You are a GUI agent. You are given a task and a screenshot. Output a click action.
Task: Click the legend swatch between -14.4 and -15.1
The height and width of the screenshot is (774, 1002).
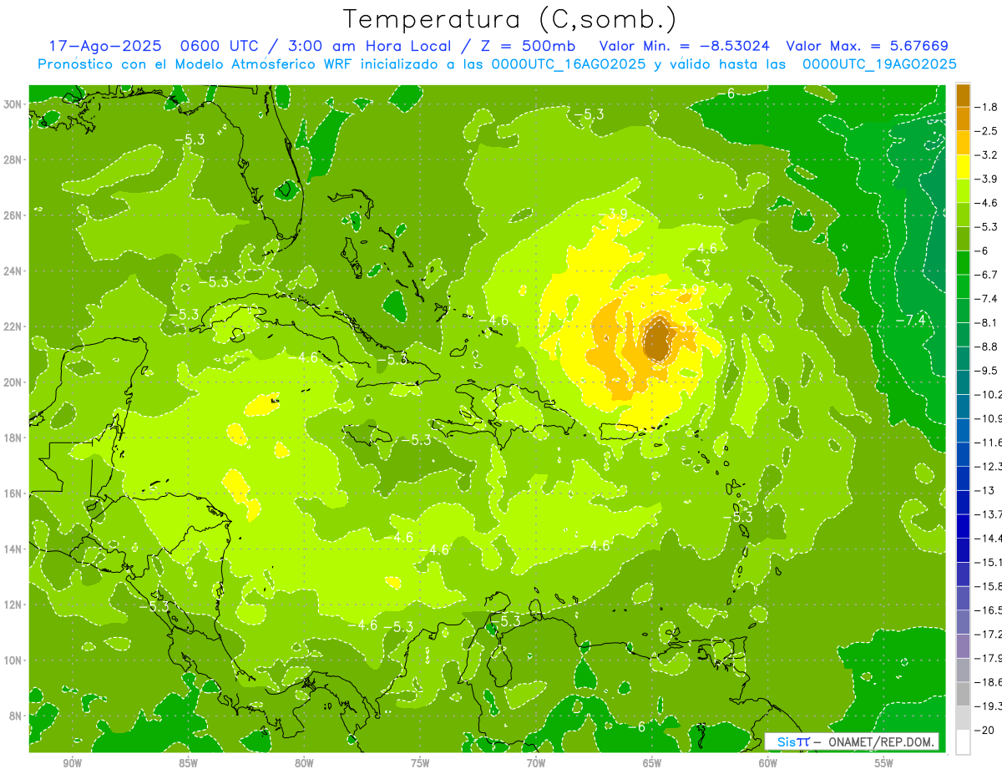(x=963, y=550)
